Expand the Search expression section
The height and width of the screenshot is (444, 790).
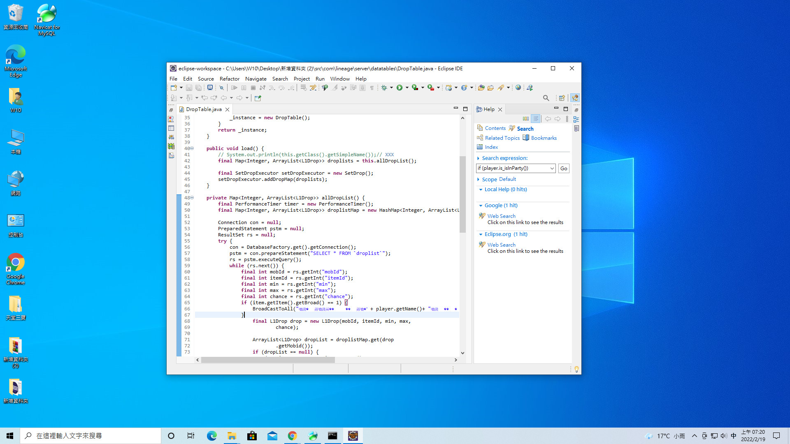point(478,158)
